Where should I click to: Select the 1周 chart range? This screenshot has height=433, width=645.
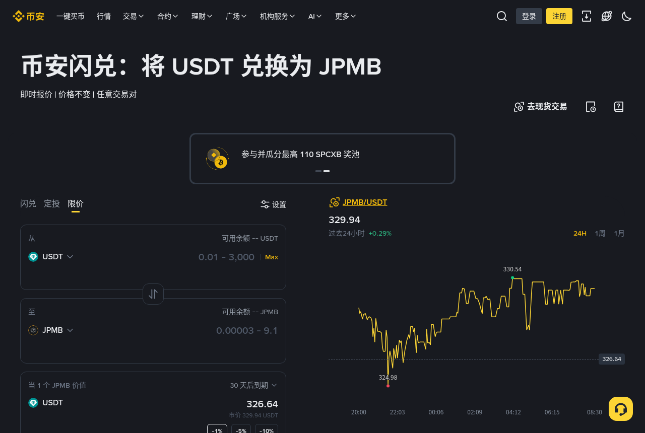click(600, 233)
